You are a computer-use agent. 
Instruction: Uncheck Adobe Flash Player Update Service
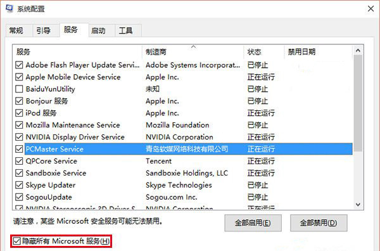click(19, 65)
